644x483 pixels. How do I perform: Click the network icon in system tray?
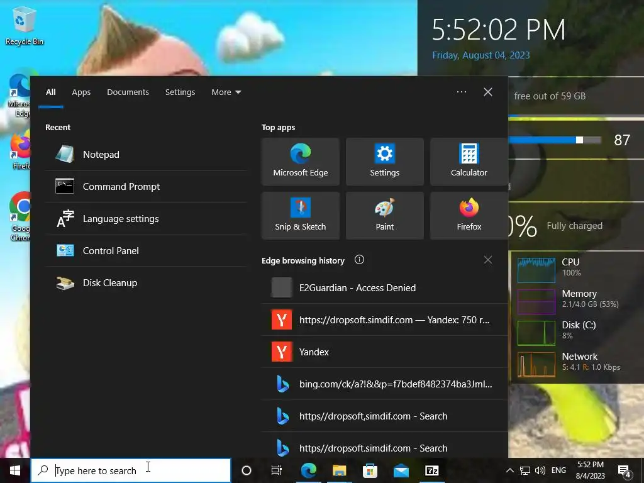pos(525,470)
